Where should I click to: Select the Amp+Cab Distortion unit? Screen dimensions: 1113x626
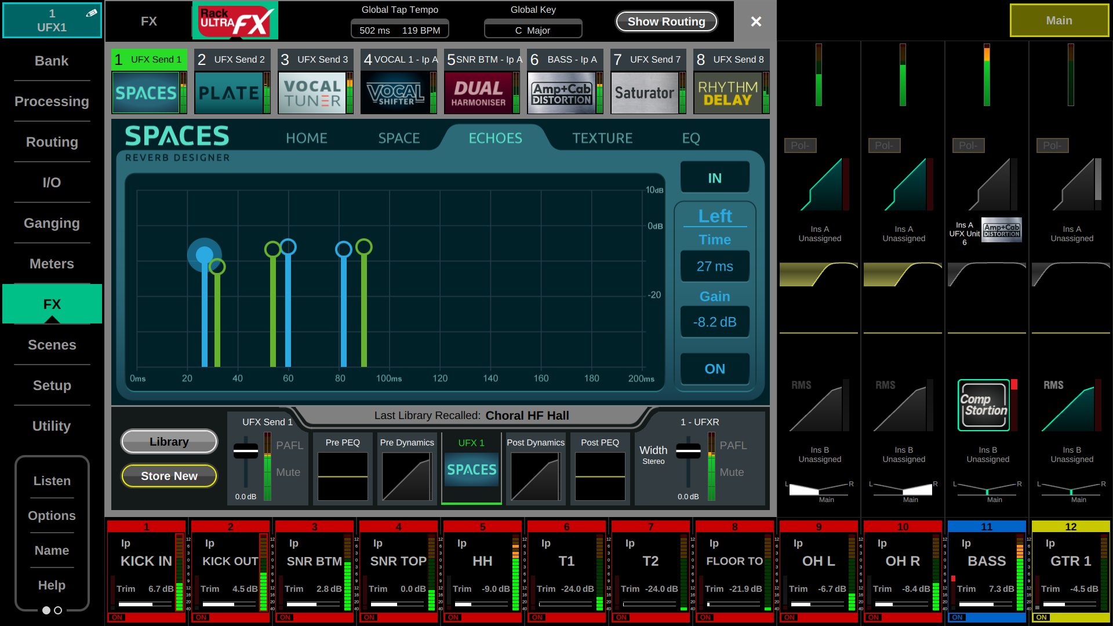click(562, 93)
